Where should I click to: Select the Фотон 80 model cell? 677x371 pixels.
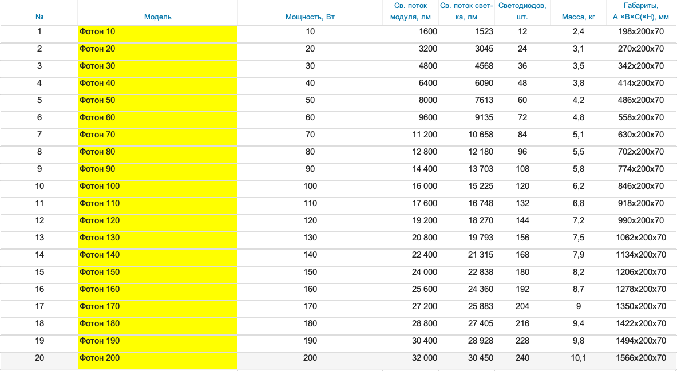157,155
